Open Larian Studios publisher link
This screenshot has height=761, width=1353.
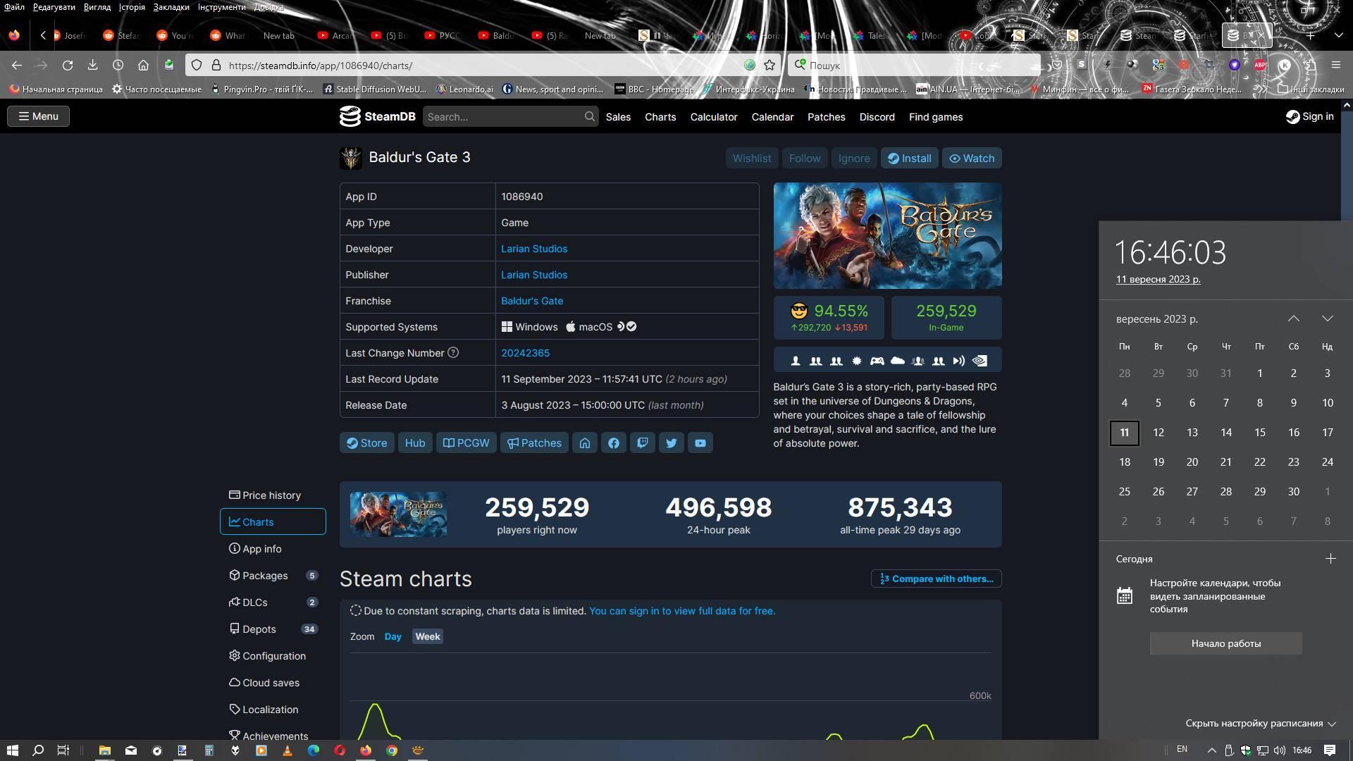click(x=534, y=275)
